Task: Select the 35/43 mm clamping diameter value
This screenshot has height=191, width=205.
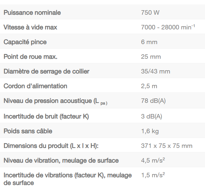Action: [156, 71]
